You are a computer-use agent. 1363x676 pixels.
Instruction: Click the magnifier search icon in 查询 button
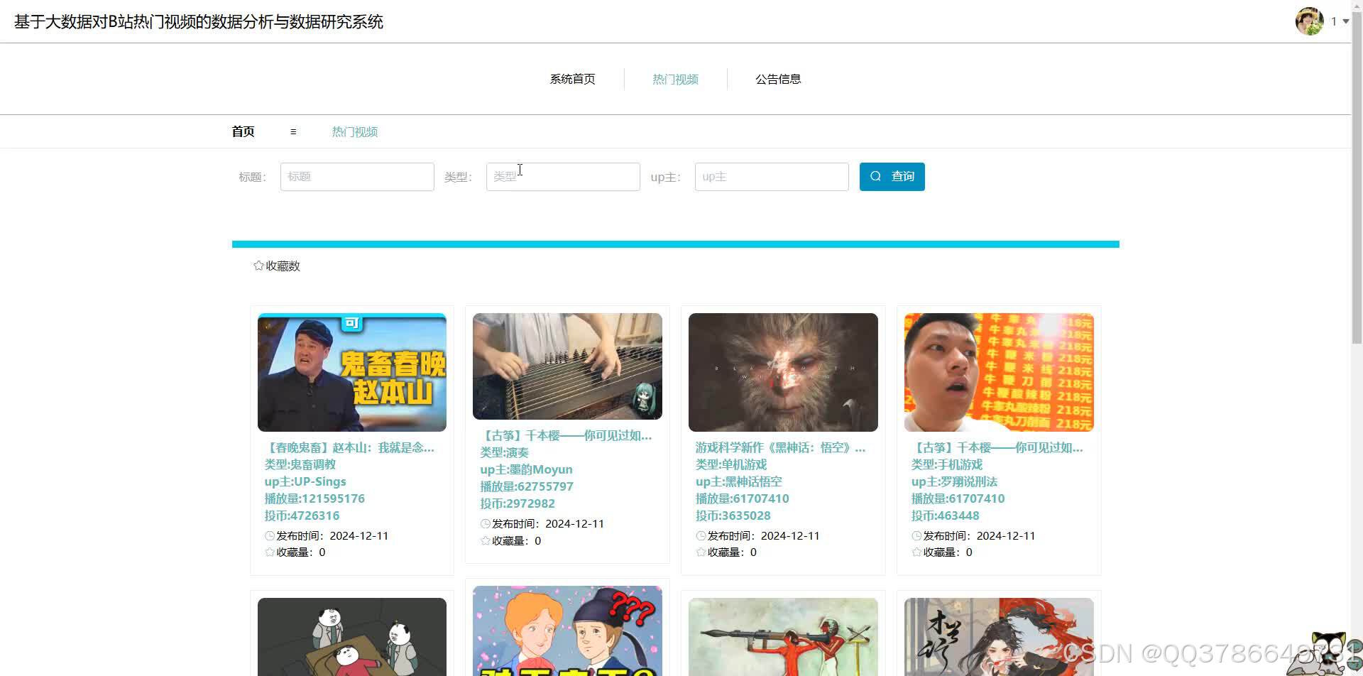pos(876,176)
